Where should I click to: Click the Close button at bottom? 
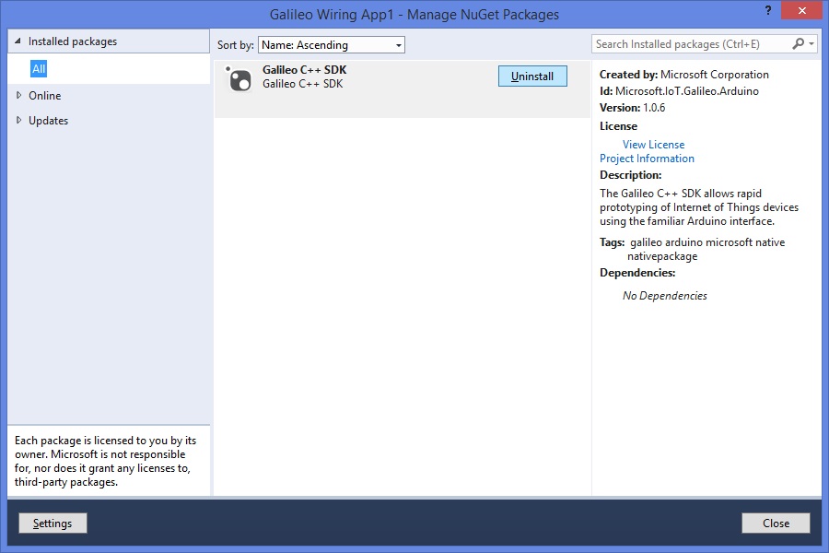776,524
